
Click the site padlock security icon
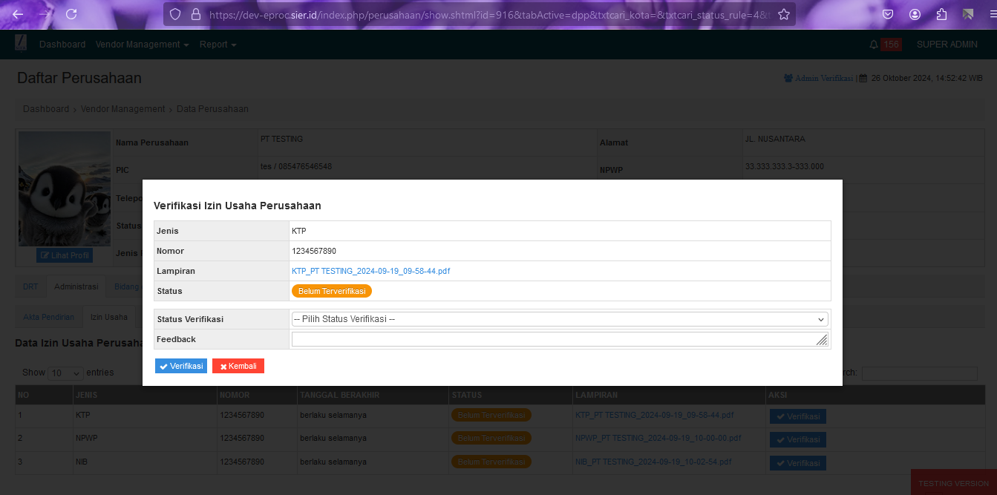(196, 14)
